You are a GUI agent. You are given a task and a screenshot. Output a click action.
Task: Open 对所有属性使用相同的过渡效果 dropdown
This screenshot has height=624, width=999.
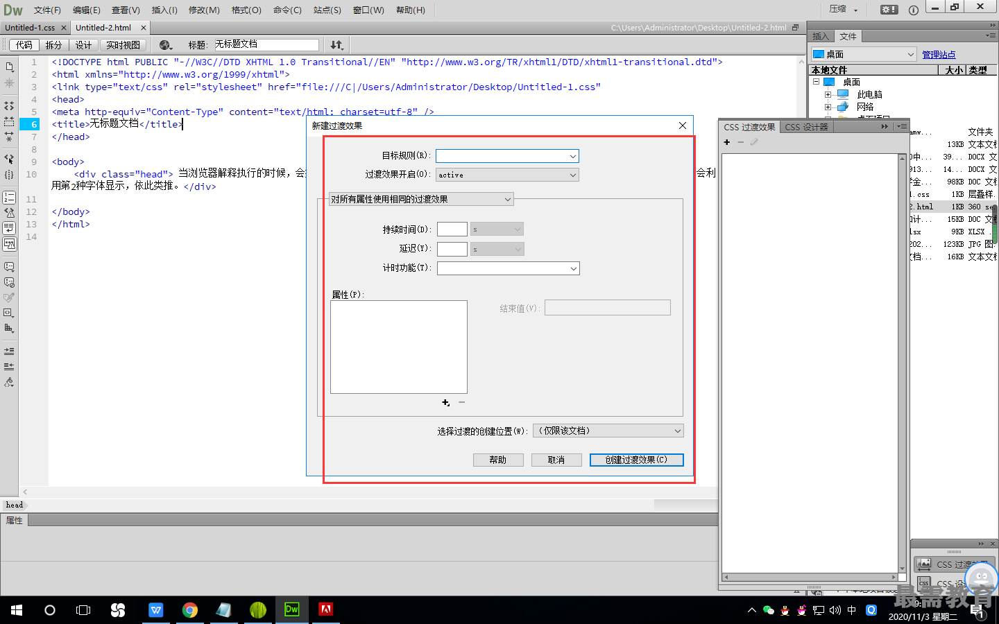point(420,199)
